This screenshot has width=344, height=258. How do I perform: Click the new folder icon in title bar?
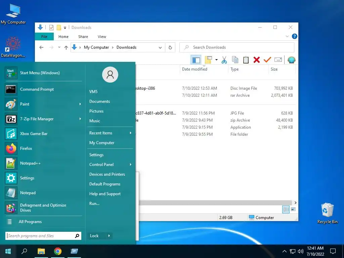[59, 28]
